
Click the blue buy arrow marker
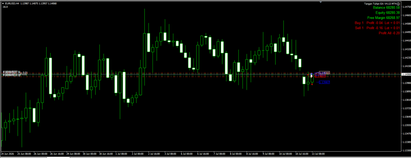pyautogui.click(x=311, y=74)
